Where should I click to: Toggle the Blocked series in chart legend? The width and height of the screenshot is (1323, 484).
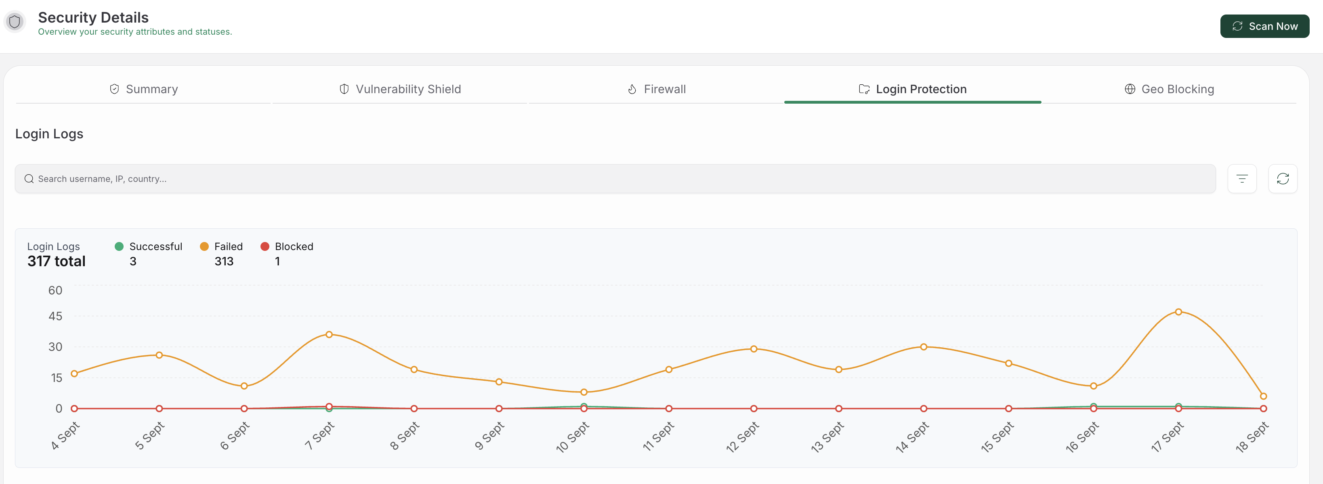point(287,246)
